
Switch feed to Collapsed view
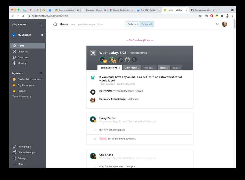coord(133,24)
